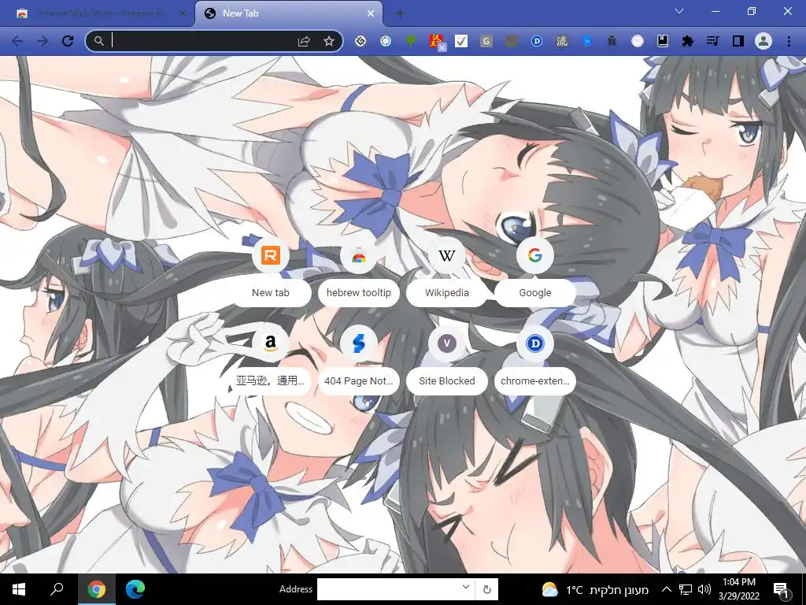
Task: Click the 'chrome-exten...' shortcut label
Action: [535, 381]
